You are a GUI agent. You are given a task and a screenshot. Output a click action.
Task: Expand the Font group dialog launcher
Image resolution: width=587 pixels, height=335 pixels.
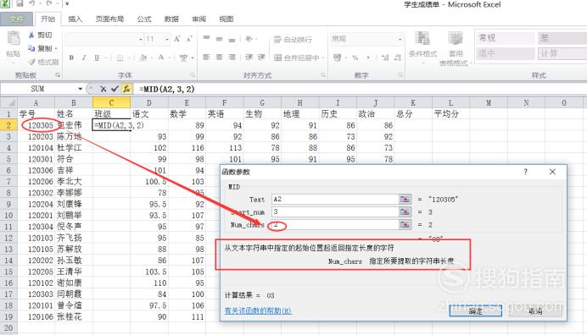click(193, 75)
